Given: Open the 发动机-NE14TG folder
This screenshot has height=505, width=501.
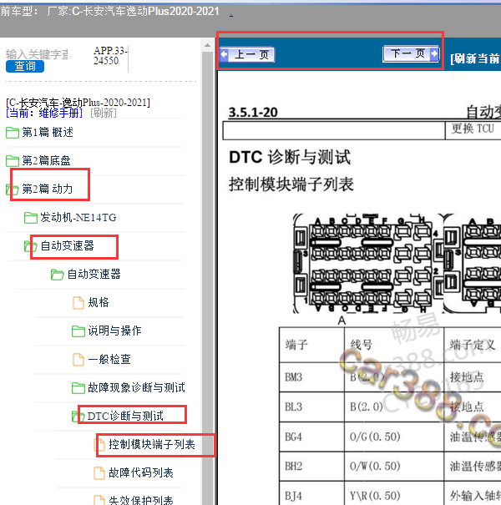Looking at the screenshot, I should pos(78,218).
